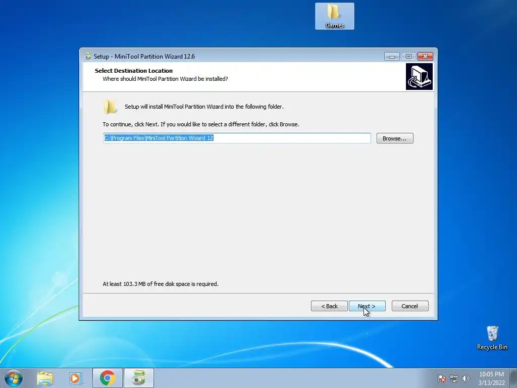This screenshot has height=388, width=517.
Task: Select the Games folder on desktop
Action: click(x=334, y=16)
